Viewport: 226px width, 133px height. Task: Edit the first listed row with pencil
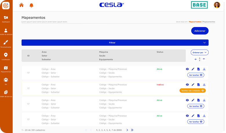coord(193,69)
